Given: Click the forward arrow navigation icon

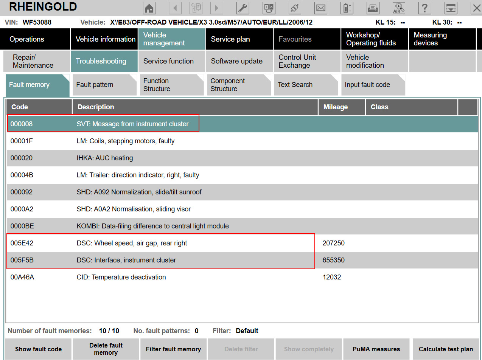Looking at the screenshot, I should 216,8.
